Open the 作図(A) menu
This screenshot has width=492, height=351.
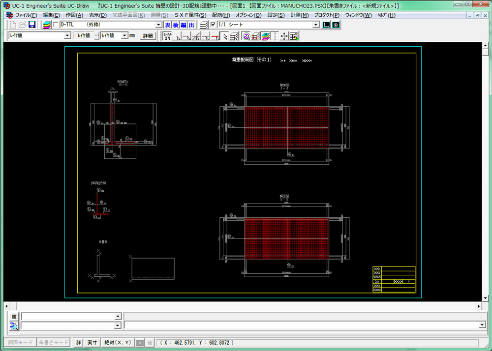coord(74,15)
